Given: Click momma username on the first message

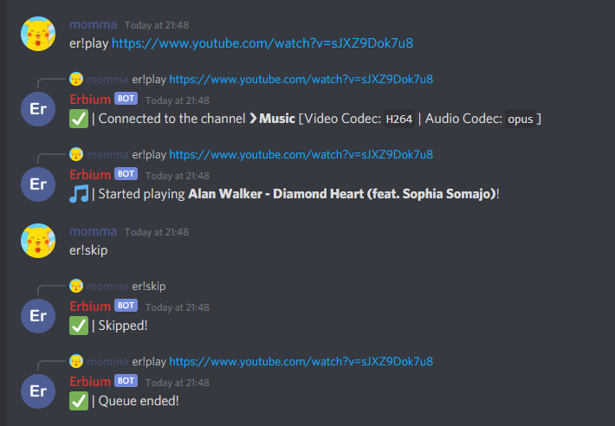Looking at the screenshot, I should point(93,24).
